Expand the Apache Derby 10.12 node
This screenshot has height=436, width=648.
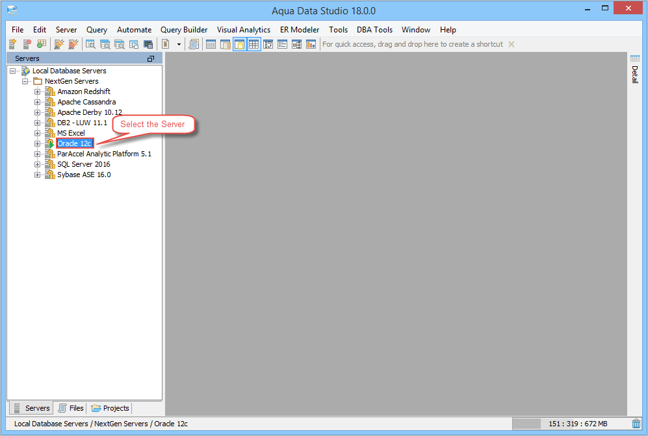point(37,112)
